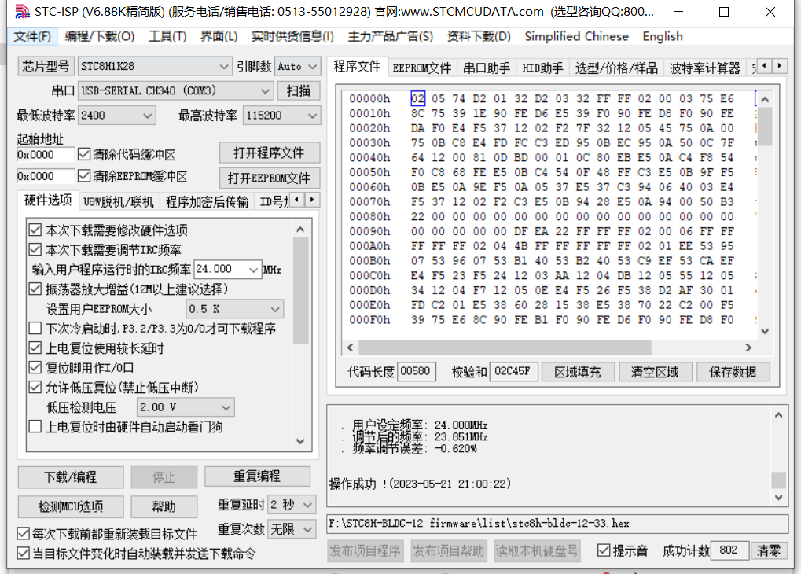Click hex view horizontal scrollbar thumb
Image resolution: width=801 pixels, height=574 pixels.
pos(505,348)
